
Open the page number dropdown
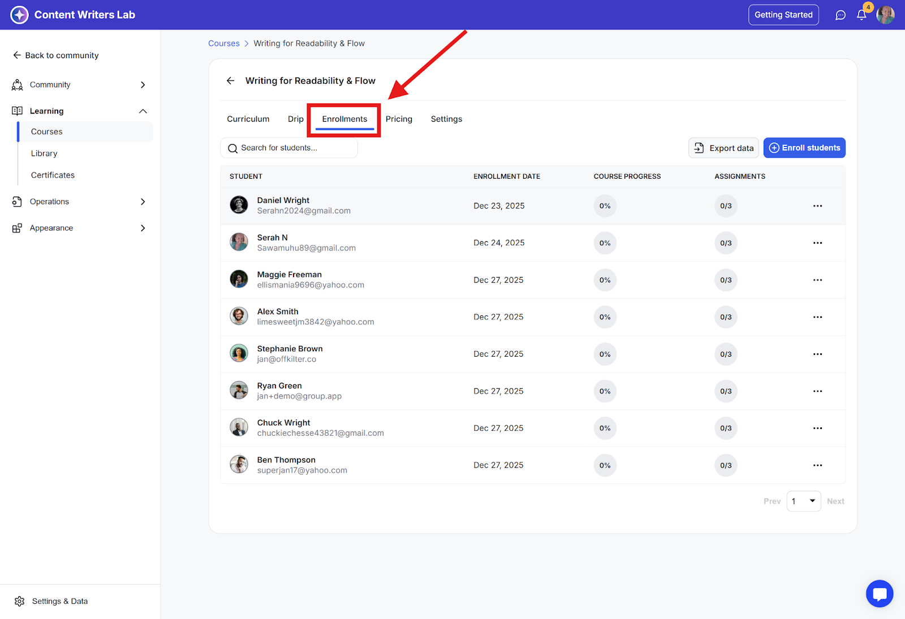tap(803, 501)
